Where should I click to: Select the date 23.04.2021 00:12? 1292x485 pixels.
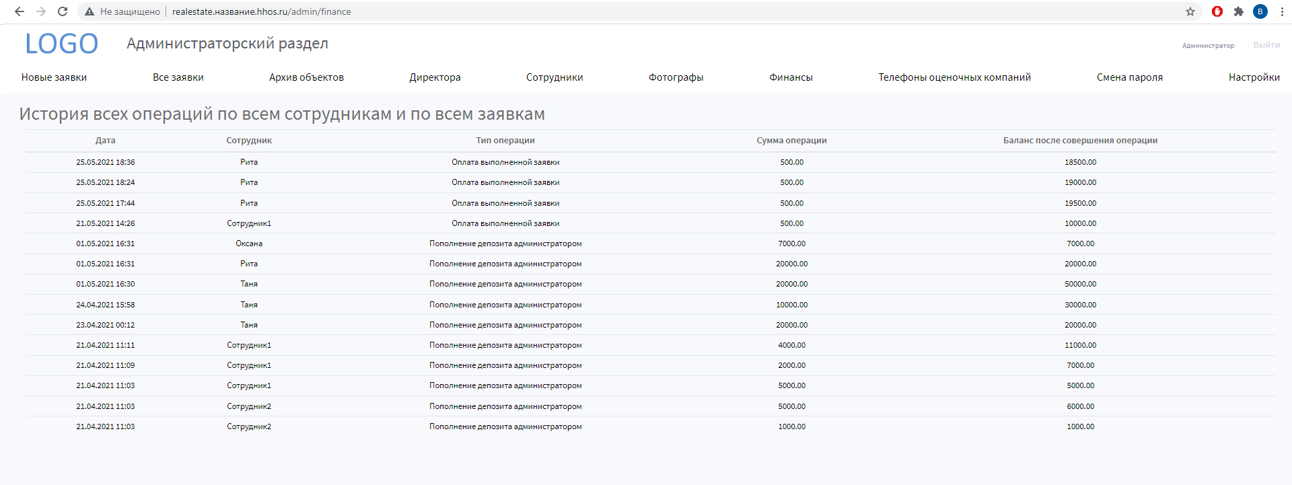(x=106, y=325)
